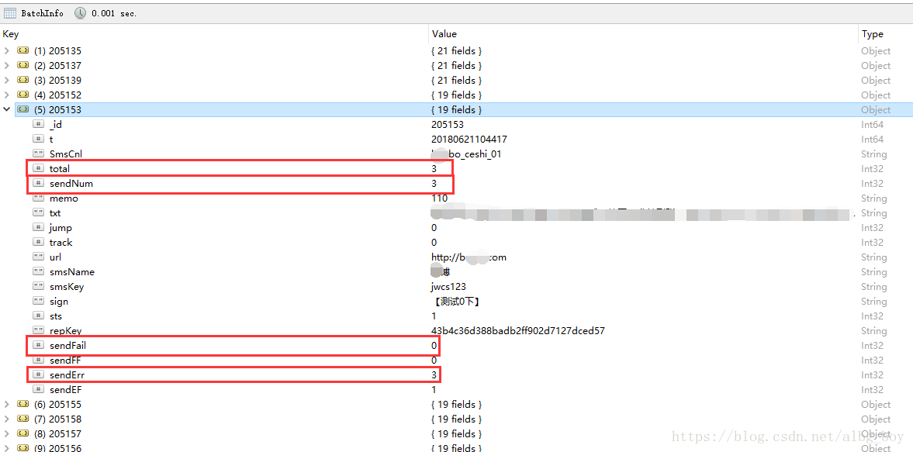Expand document (4) 205152
This screenshot has width=913, height=452.
(x=7, y=95)
